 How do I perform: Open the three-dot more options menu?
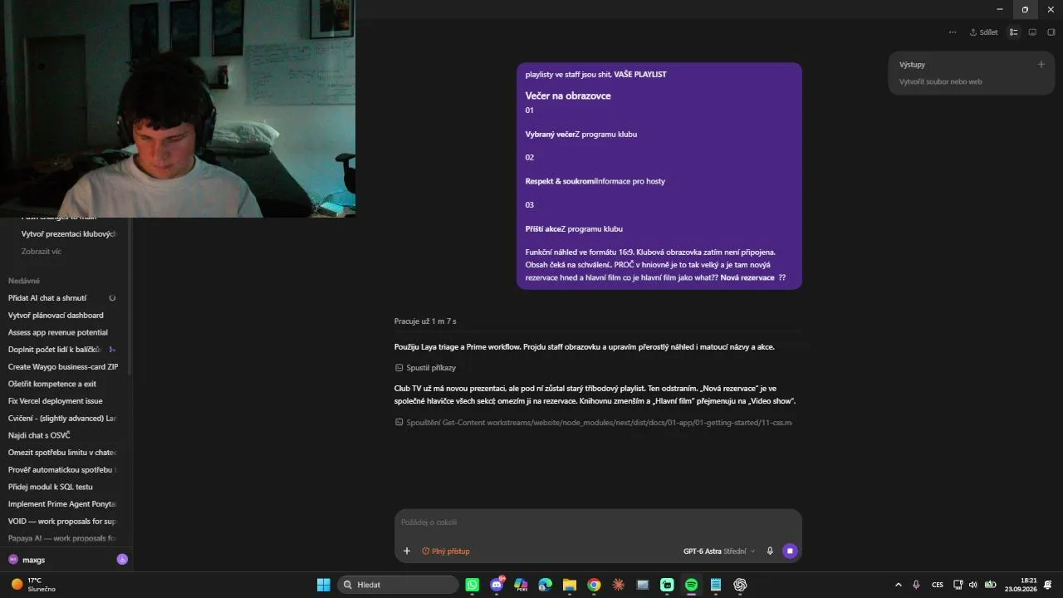click(952, 32)
